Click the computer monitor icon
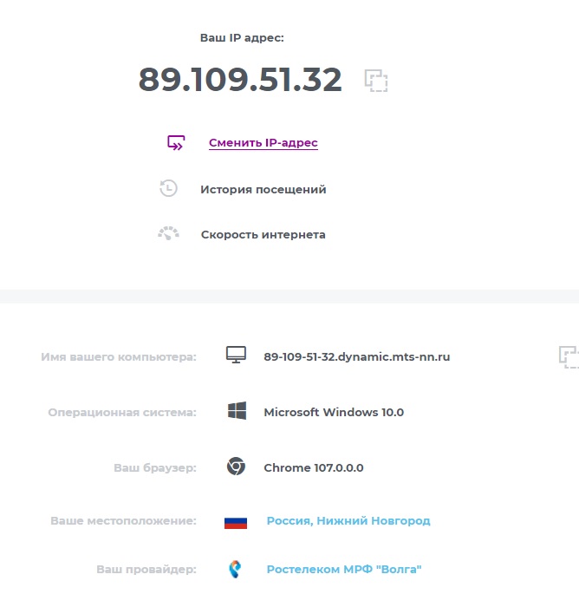Viewport: 579px width, 594px height. [236, 356]
